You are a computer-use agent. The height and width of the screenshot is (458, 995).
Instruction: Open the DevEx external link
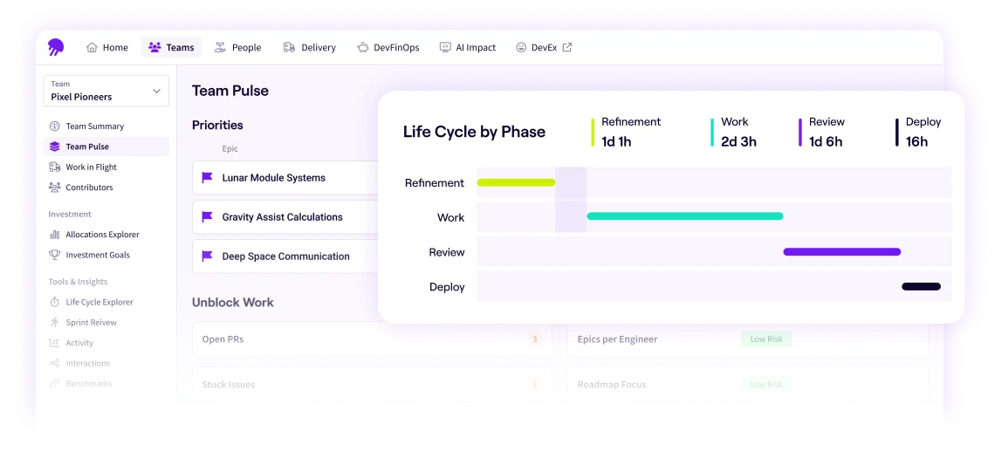pyautogui.click(x=544, y=47)
